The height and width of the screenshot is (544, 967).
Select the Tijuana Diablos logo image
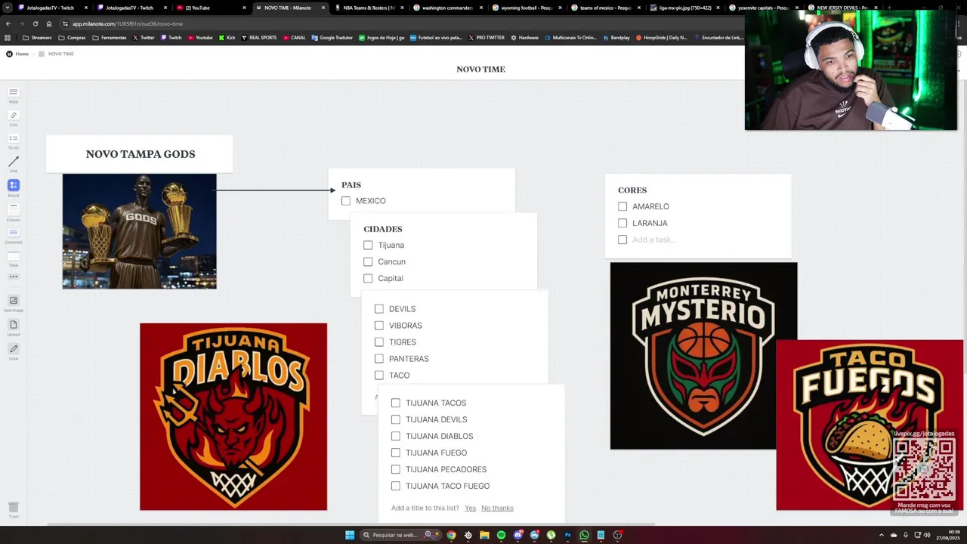click(233, 416)
